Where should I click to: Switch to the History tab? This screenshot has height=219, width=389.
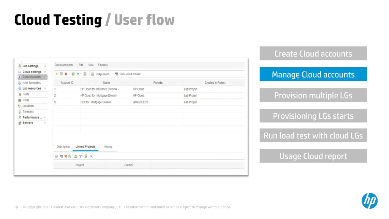tap(108, 147)
